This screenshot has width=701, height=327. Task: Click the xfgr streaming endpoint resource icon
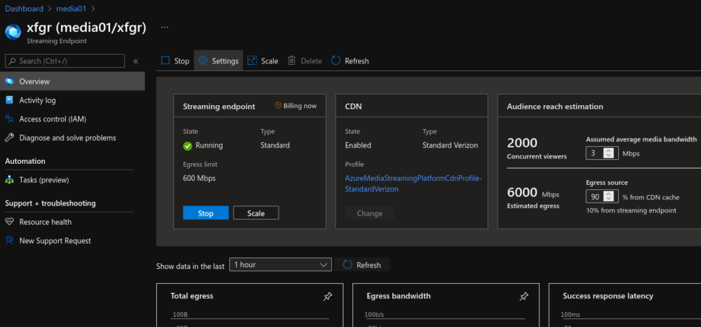13,32
